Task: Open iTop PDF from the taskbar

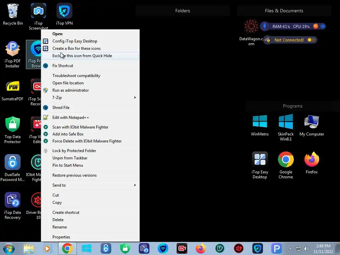Action: point(277,248)
